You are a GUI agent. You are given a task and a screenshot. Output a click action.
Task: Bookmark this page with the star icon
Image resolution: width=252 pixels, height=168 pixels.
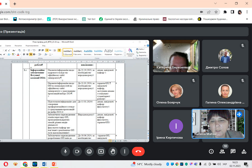216,12
